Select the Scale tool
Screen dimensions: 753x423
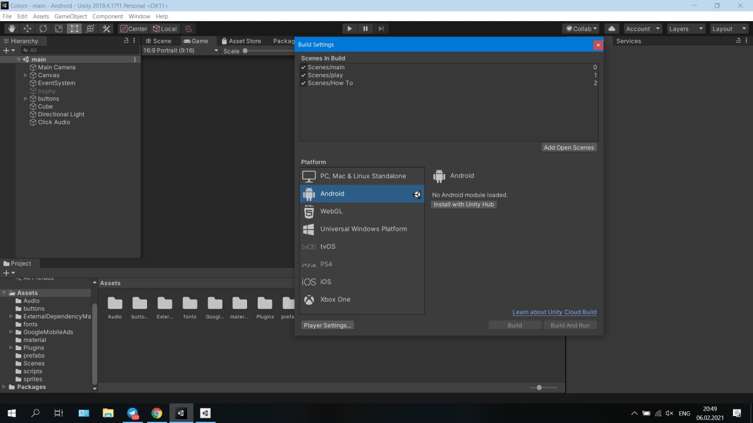coord(59,29)
